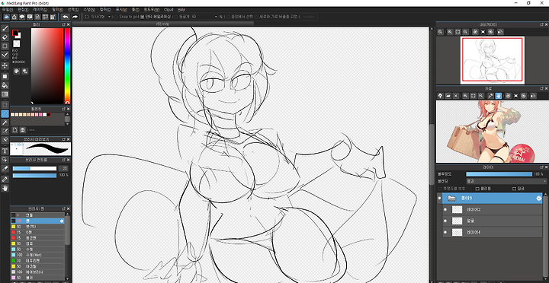Undock the Brush Control panel float icon
This screenshot has width=549, height=283.
pos(64,160)
